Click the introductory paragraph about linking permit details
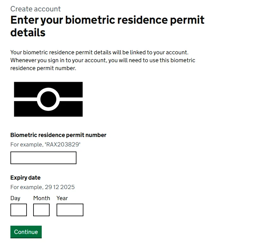 click(x=103, y=60)
